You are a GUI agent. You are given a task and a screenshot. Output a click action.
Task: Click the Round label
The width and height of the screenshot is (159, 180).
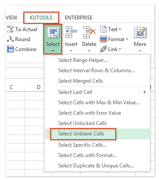(x=22, y=39)
